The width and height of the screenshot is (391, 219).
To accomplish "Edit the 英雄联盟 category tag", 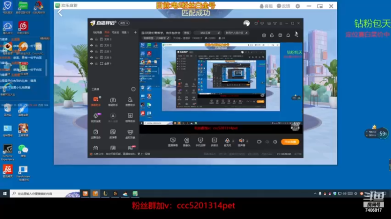I will (x=156, y=38).
